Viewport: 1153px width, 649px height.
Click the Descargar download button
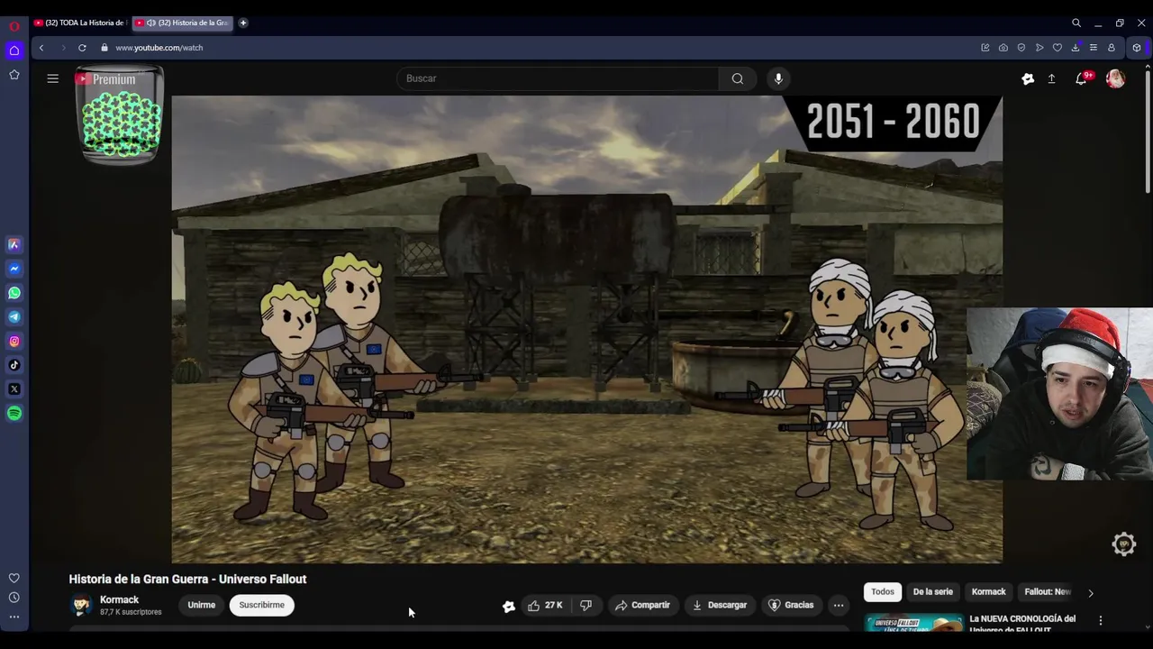pos(720,605)
